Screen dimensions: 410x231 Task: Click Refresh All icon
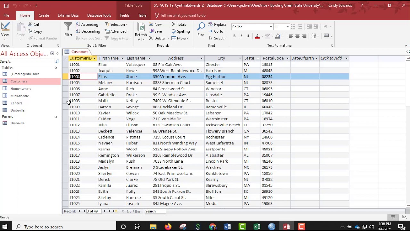(x=141, y=27)
